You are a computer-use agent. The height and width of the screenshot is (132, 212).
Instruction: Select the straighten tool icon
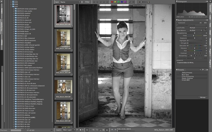[90, 130]
